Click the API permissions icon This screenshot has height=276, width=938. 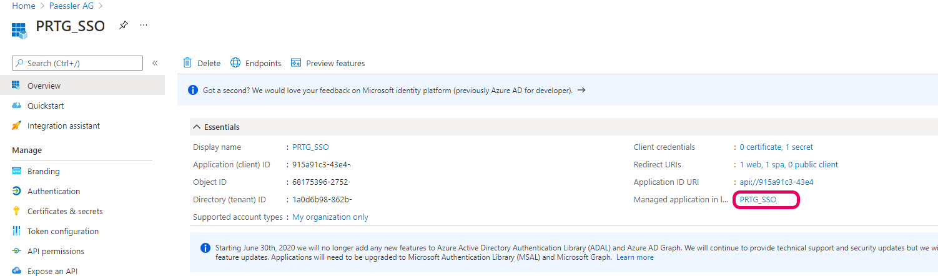tap(17, 251)
